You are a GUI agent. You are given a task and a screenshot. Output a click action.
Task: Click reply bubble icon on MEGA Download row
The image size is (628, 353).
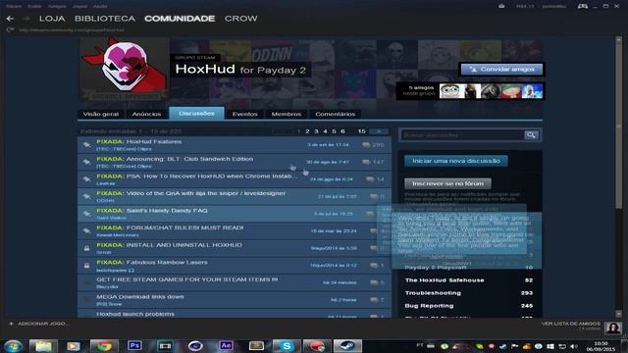tap(373, 300)
